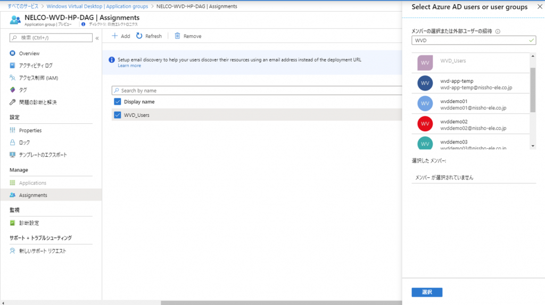Open タグ from the sidebar
Viewport: 545px width, 305px height.
tap(23, 90)
